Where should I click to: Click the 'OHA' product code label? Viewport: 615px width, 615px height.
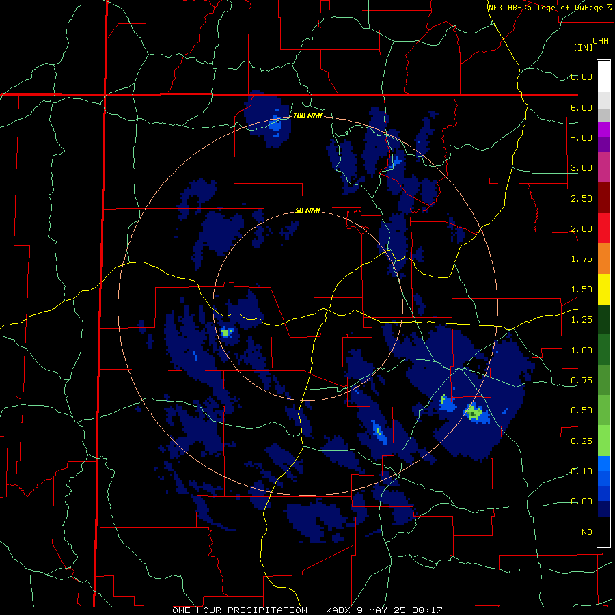[x=601, y=41]
